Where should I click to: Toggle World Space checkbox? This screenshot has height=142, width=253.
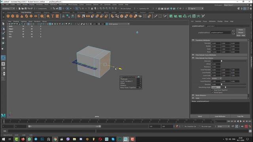coord(213,93)
